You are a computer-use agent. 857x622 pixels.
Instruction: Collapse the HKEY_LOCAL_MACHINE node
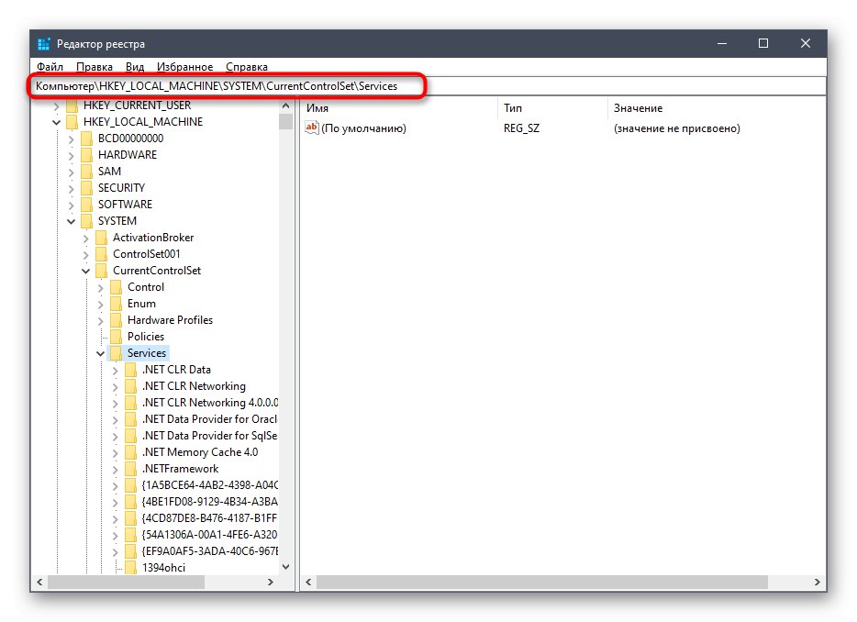56,122
